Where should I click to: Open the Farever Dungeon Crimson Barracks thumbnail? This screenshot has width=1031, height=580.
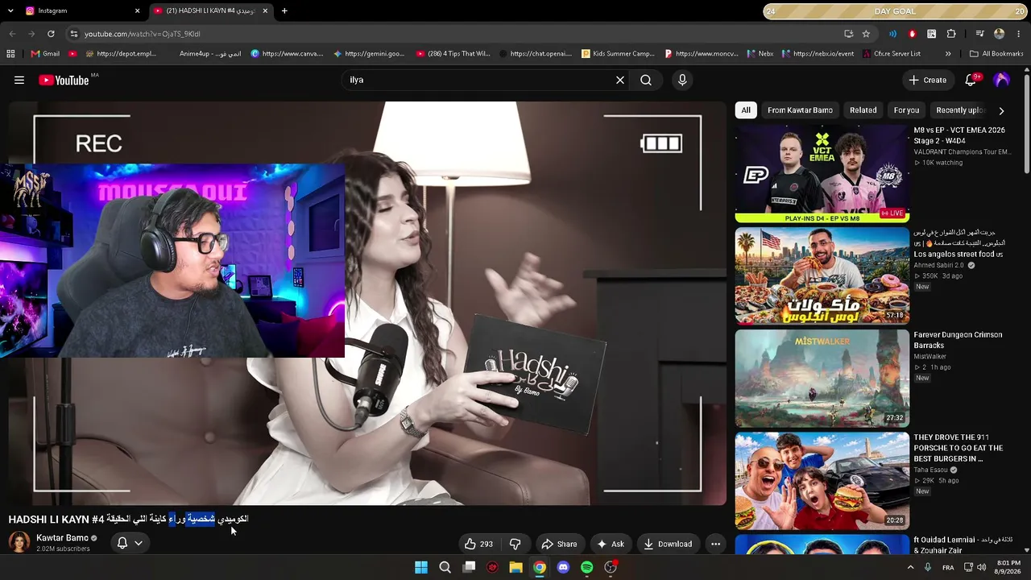(x=822, y=378)
